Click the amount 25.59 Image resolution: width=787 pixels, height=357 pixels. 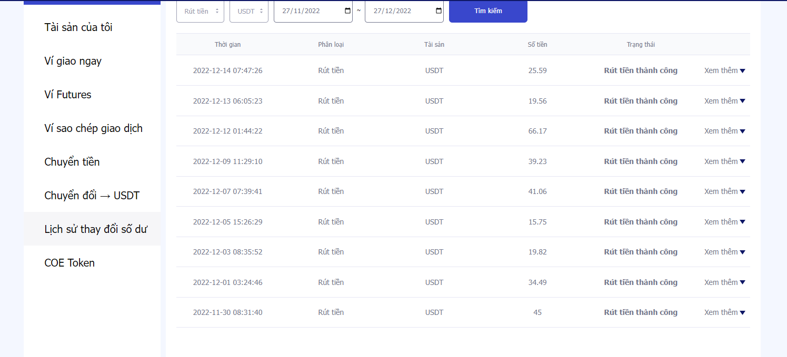537,70
